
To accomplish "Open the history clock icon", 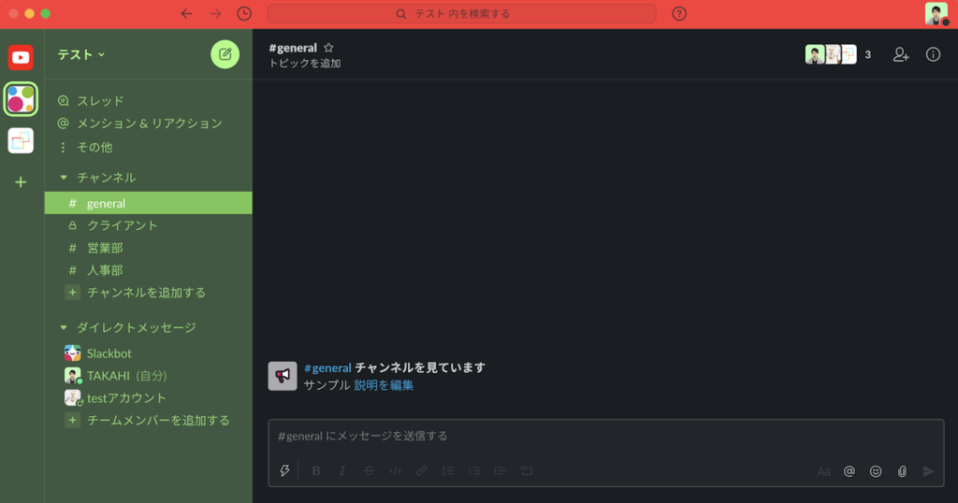I will (244, 13).
